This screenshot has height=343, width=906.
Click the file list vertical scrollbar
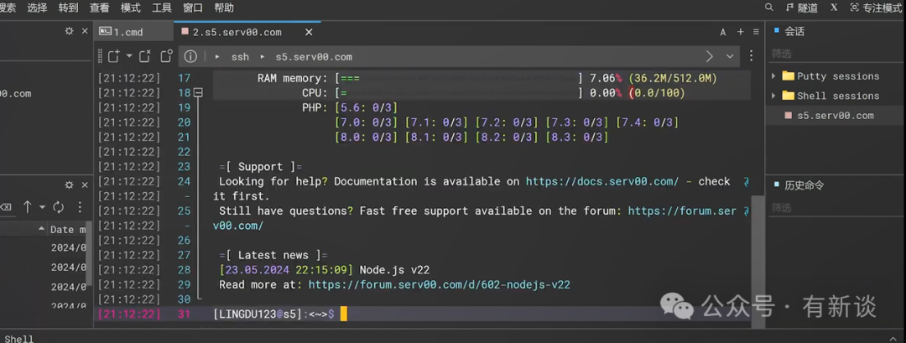click(89, 253)
